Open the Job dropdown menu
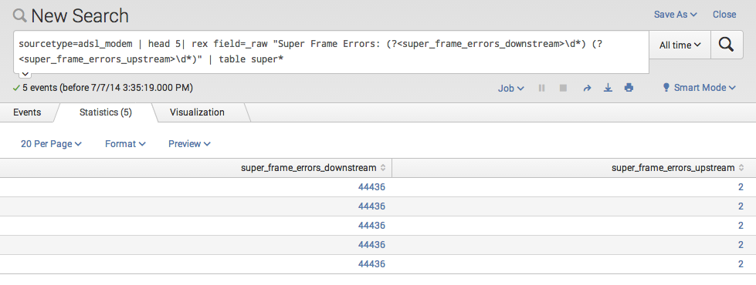The height and width of the screenshot is (285, 756). (511, 88)
